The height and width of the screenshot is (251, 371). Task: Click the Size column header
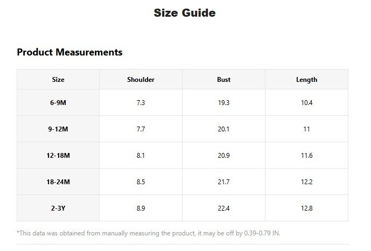pos(58,80)
